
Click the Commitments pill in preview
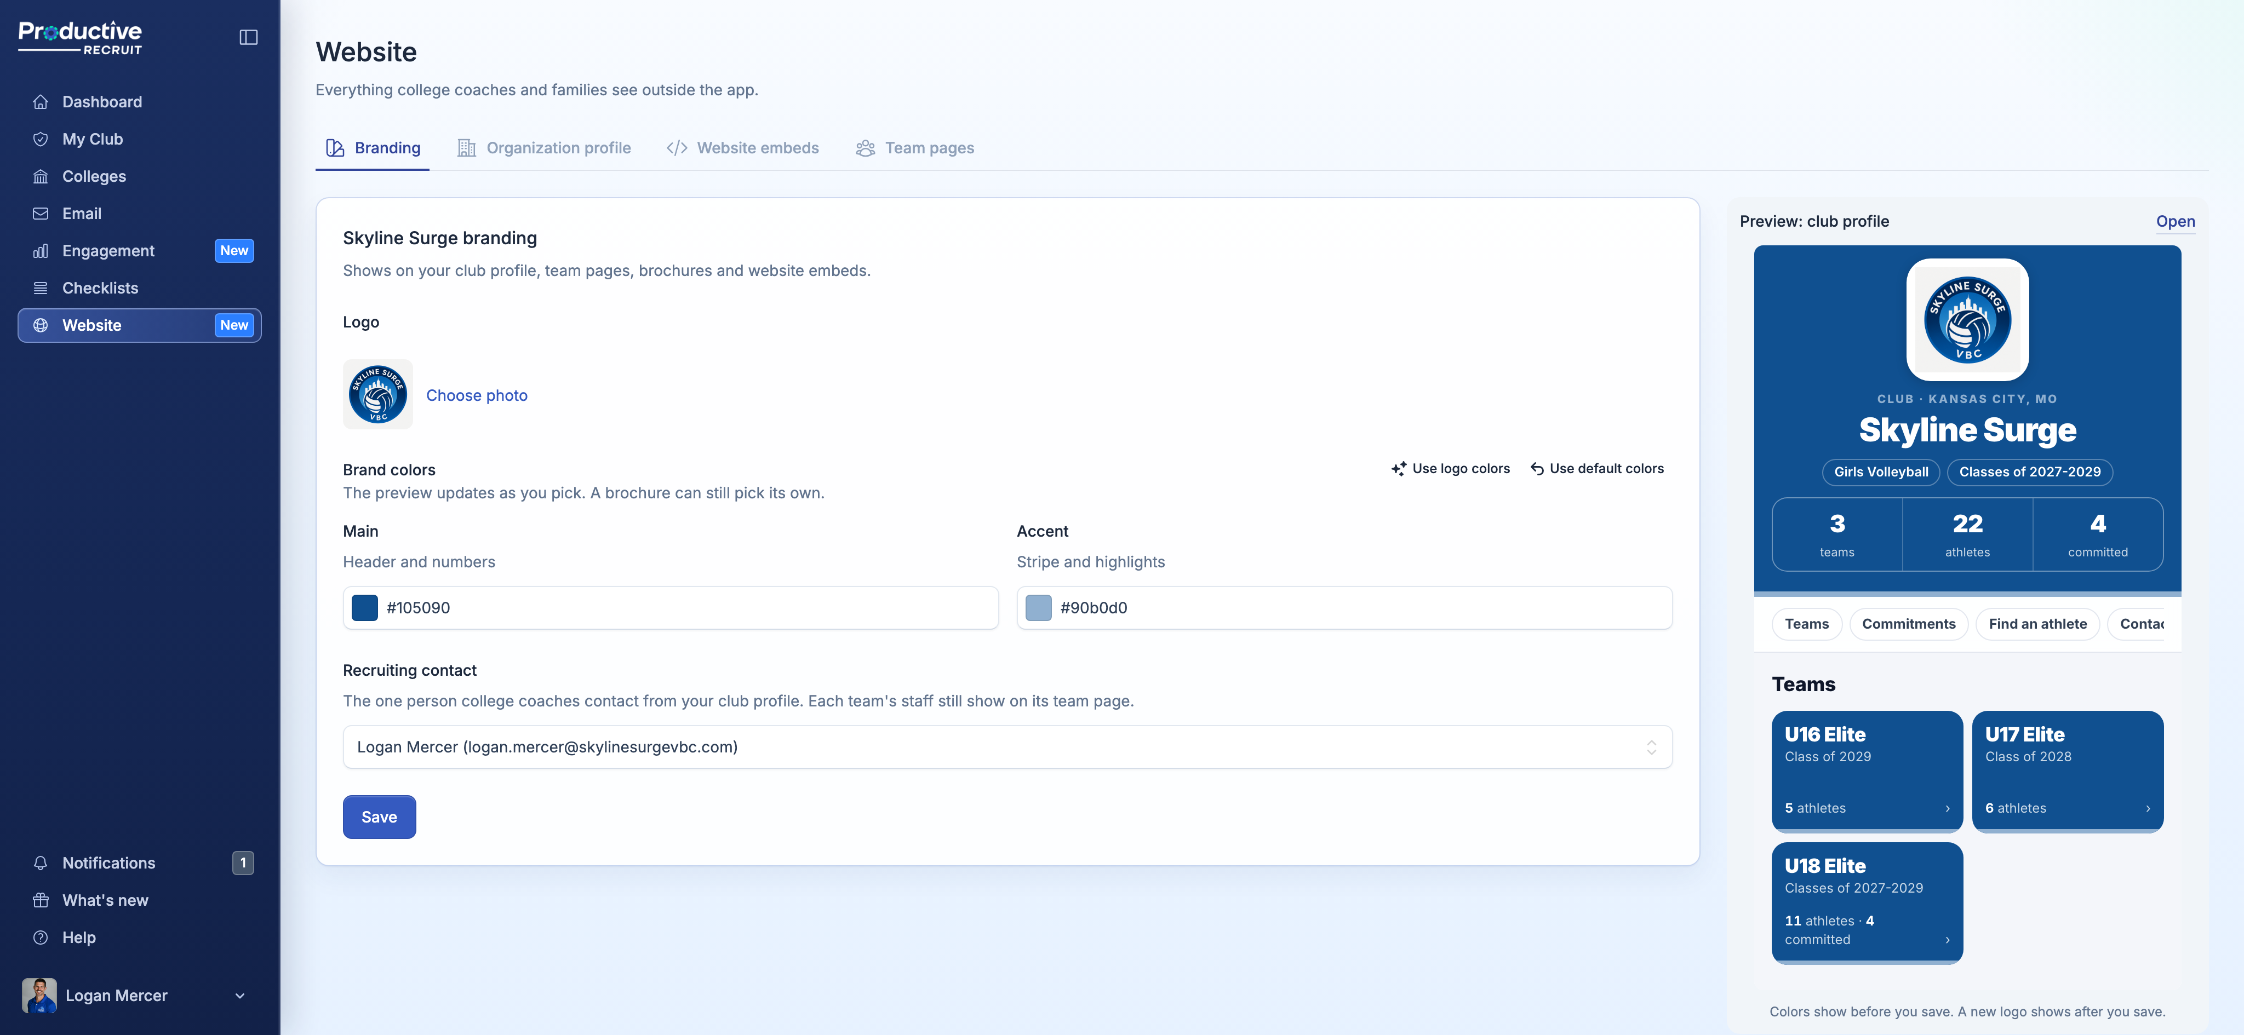[x=1909, y=624]
